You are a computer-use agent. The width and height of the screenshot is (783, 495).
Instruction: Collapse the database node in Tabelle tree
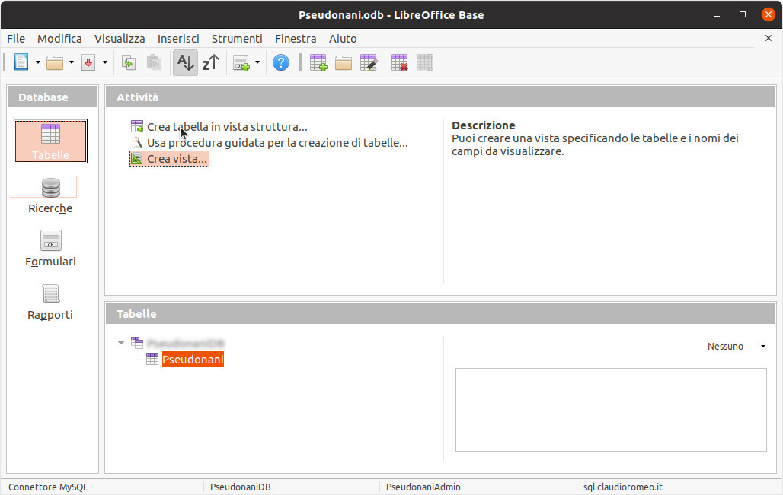[121, 343]
